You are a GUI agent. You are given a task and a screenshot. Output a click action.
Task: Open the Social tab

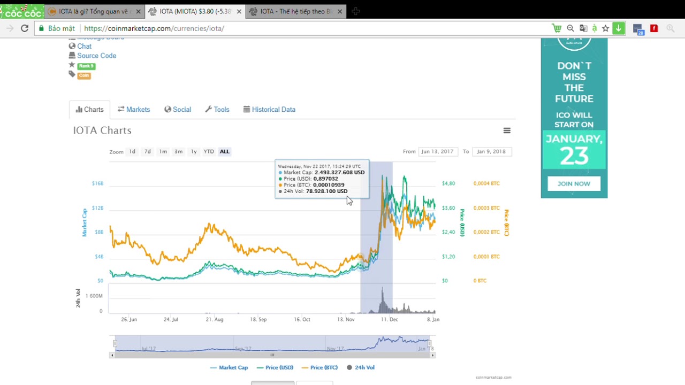point(178,110)
